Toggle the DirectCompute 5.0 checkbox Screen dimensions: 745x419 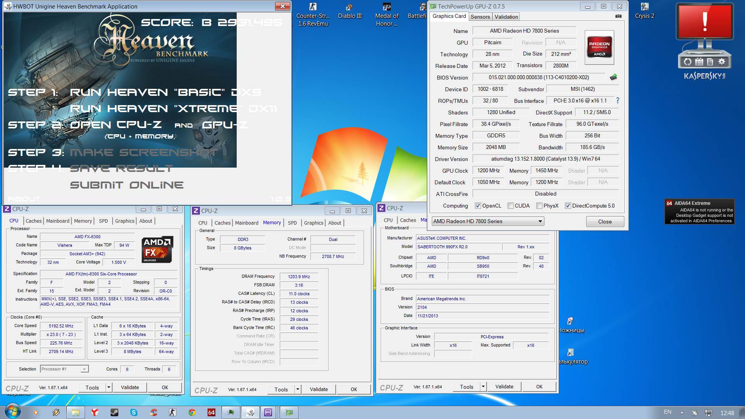(568, 206)
